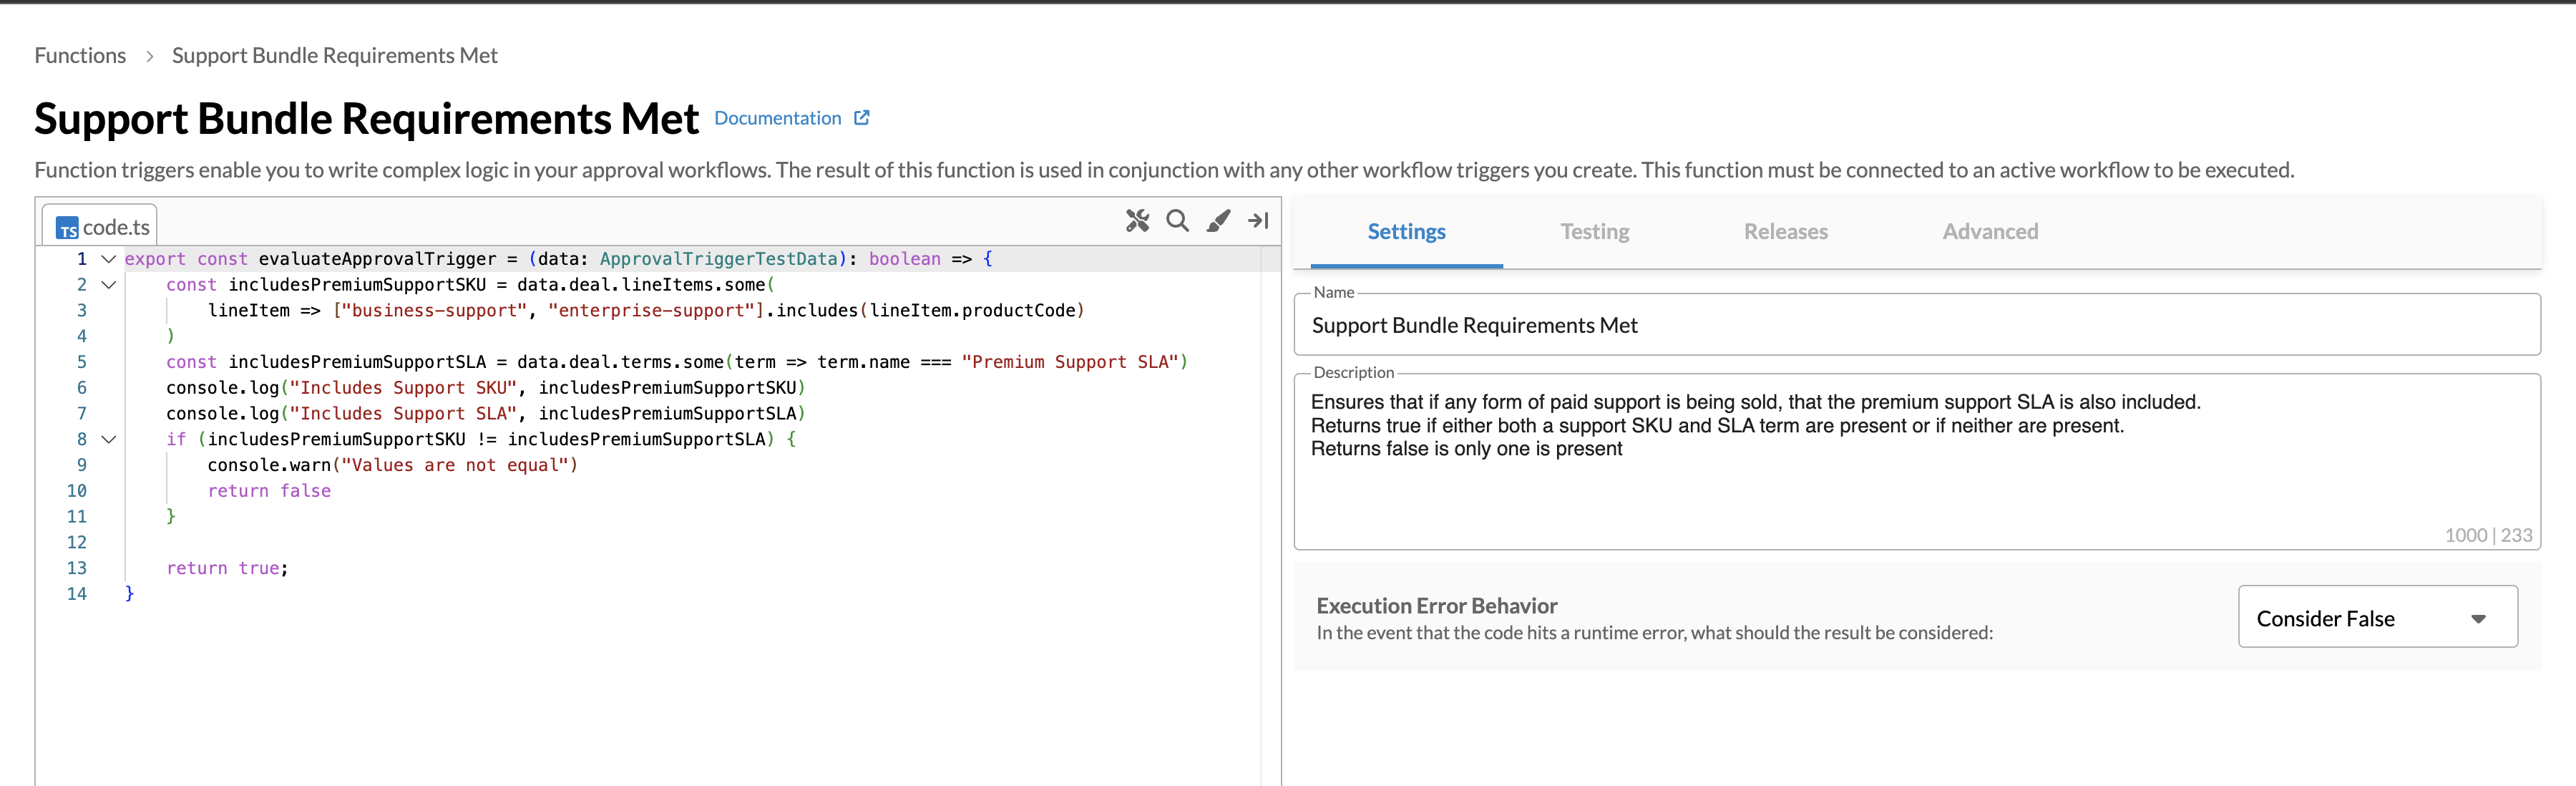Open the Consider False dropdown
This screenshot has width=2576, height=786.
(2377, 617)
